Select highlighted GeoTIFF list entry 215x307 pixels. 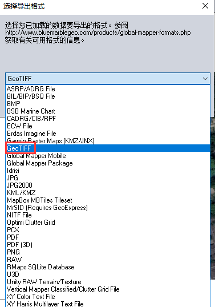108,148
